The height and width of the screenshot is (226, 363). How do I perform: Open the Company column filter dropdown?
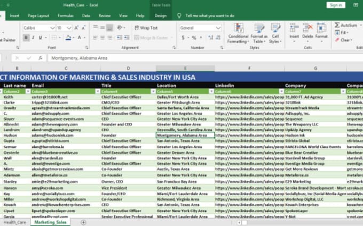click(x=343, y=91)
